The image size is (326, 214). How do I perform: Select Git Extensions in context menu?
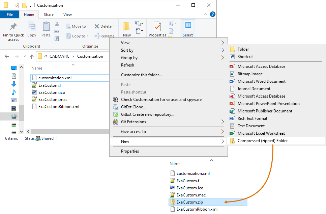(134, 122)
